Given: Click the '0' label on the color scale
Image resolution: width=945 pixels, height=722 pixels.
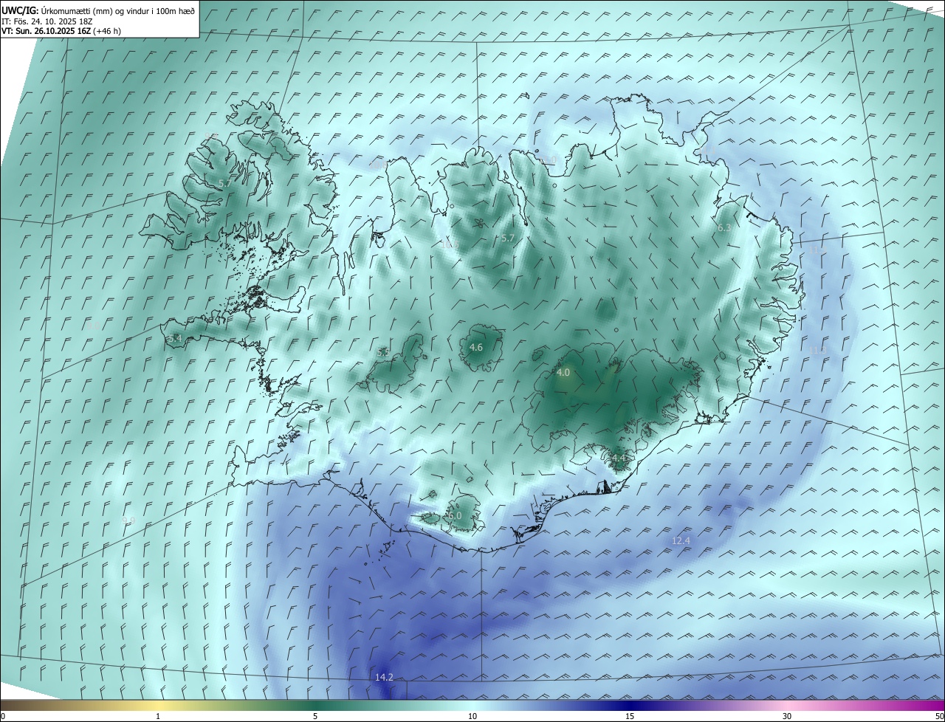Looking at the screenshot, I should tap(3, 716).
